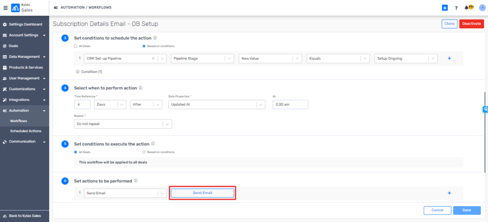Click the vertical page scrollbar
Screen dimensions: 488x222
(x=485, y=132)
